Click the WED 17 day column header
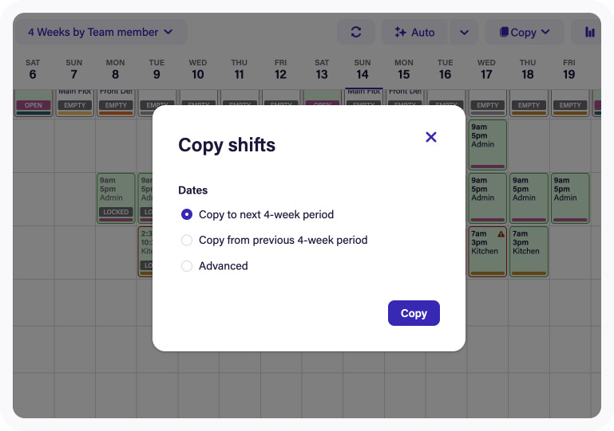614x431 pixels. tap(486, 69)
